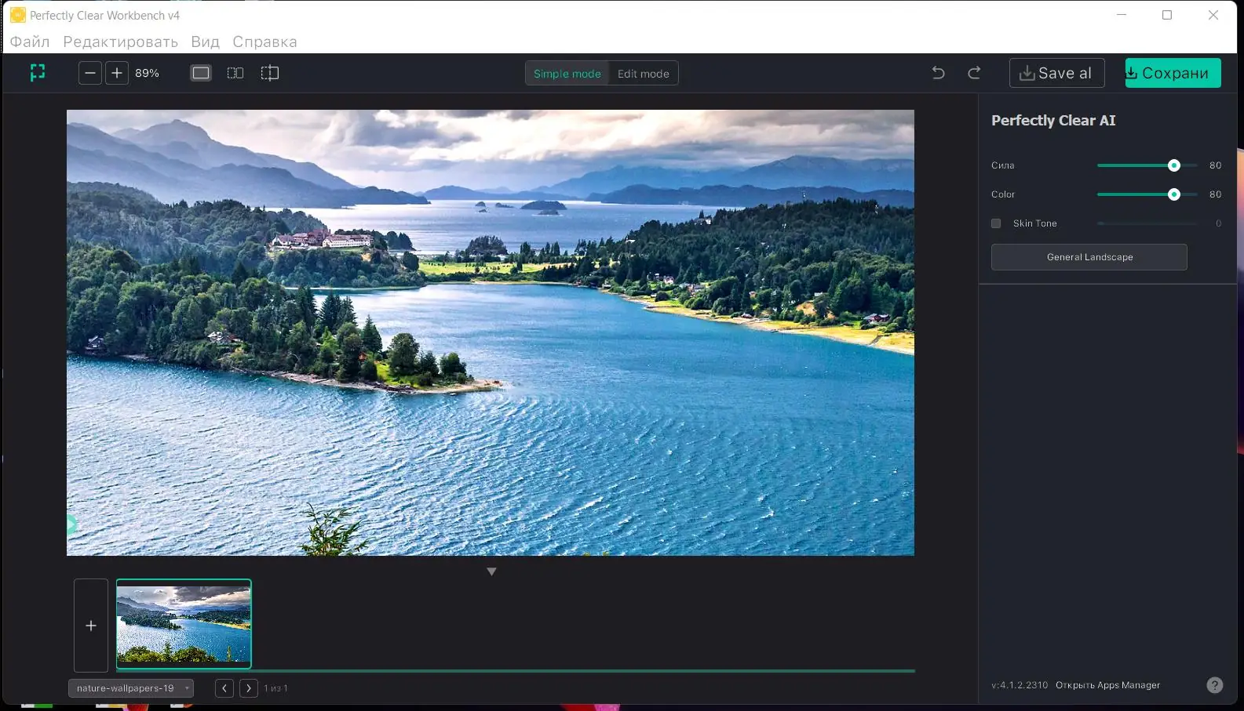Select the landscape thumbnail in filmstrip
The image size is (1244, 711).
(x=184, y=624)
